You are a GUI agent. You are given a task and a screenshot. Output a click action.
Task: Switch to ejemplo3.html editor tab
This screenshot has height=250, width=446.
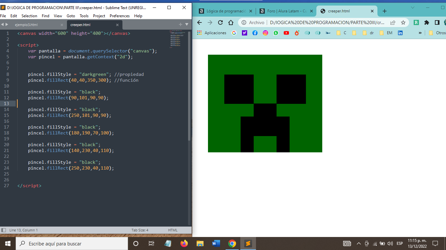click(x=26, y=25)
